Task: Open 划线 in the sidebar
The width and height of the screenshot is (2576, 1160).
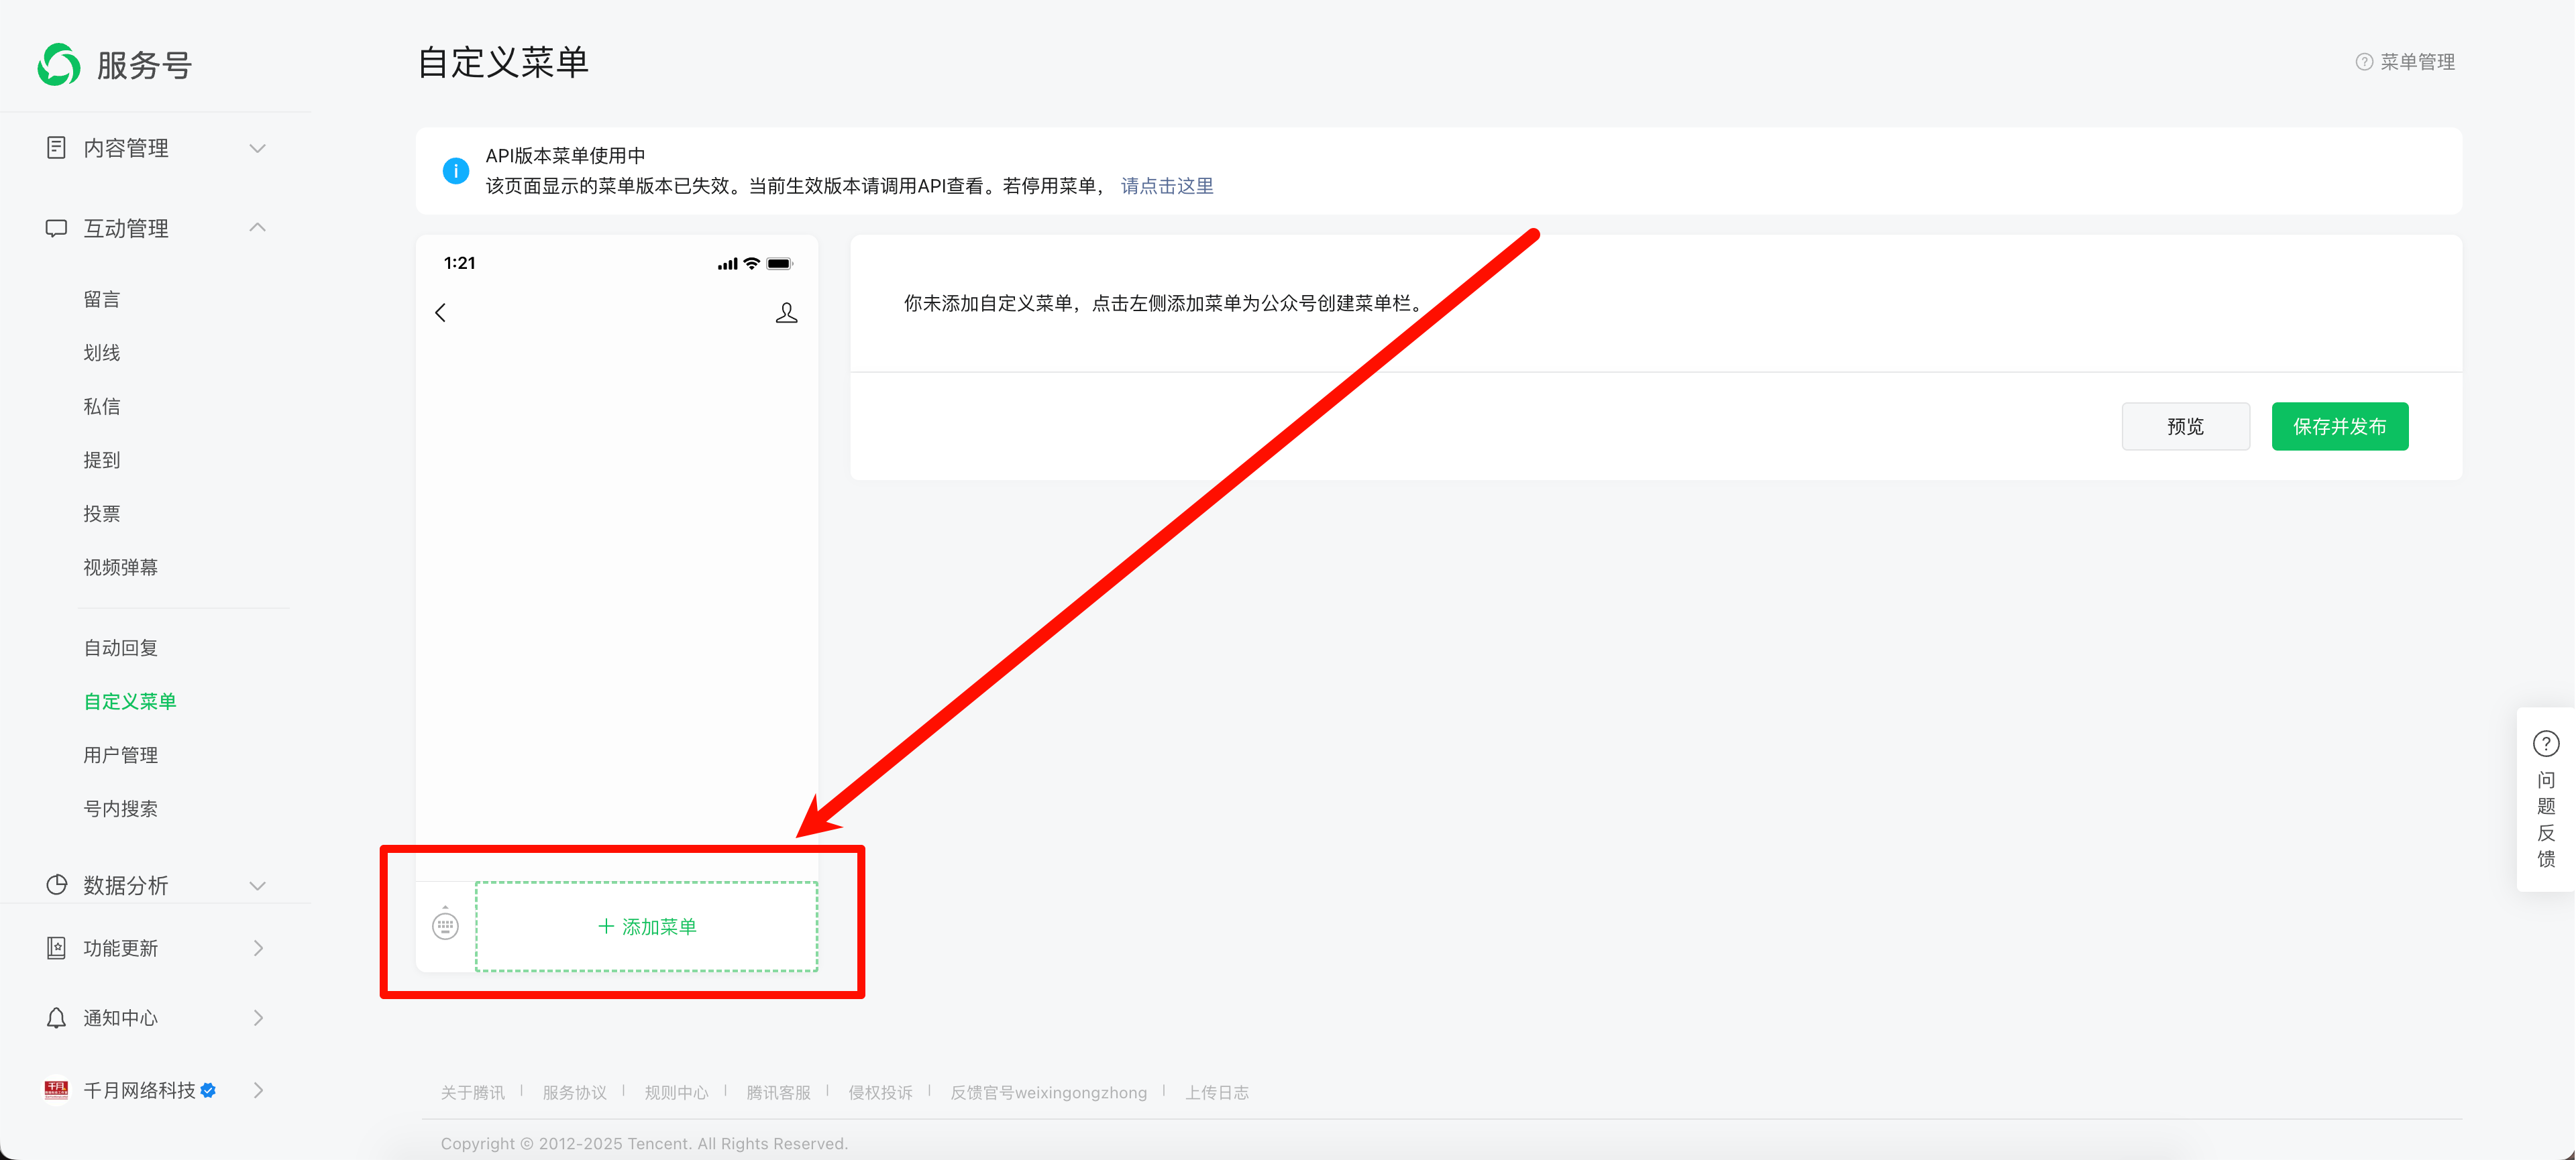Action: [102, 353]
